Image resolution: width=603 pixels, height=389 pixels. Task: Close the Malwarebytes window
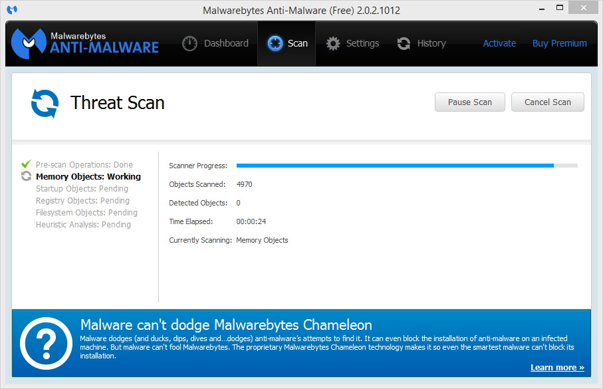point(583,8)
